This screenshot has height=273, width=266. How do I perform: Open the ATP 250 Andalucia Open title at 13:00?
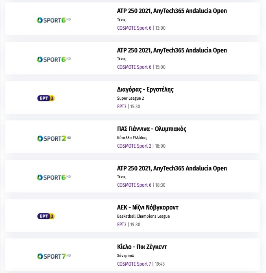172,11
